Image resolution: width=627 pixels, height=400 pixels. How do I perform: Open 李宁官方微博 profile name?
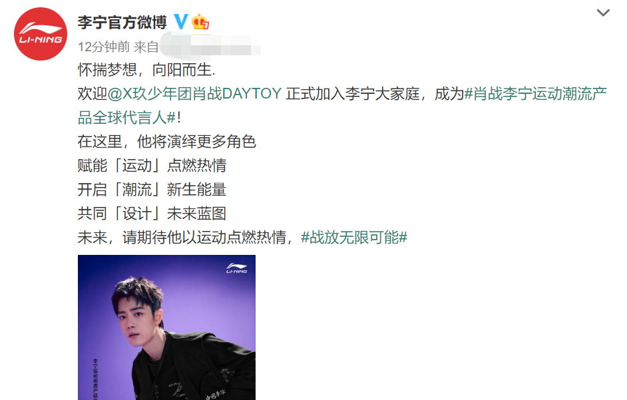click(122, 22)
